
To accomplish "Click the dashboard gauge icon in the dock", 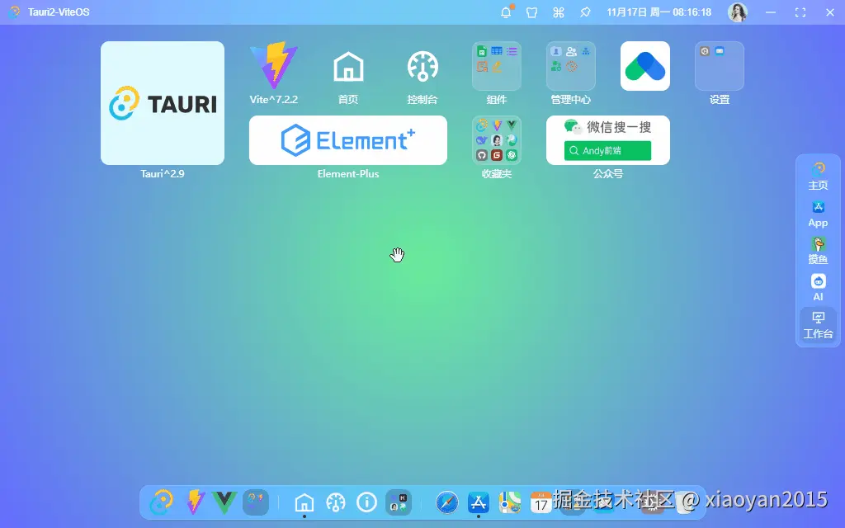I will point(336,502).
